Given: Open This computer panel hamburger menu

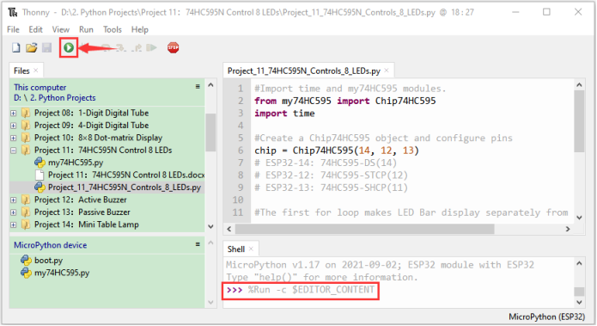Looking at the screenshot, I should click(x=198, y=87).
